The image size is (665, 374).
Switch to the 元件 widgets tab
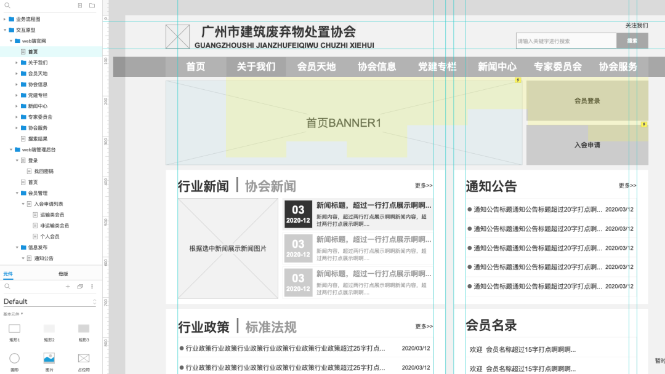[x=9, y=273]
